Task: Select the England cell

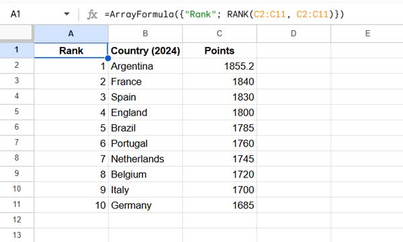Action: (x=145, y=112)
